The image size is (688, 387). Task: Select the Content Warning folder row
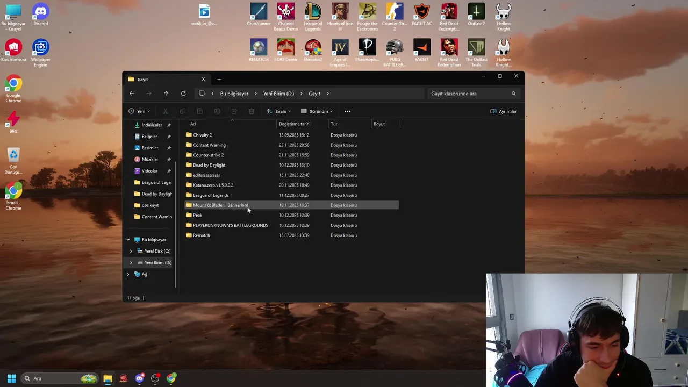click(291, 145)
